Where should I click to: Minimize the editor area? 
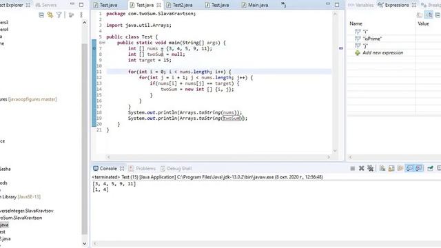pos(328,4)
